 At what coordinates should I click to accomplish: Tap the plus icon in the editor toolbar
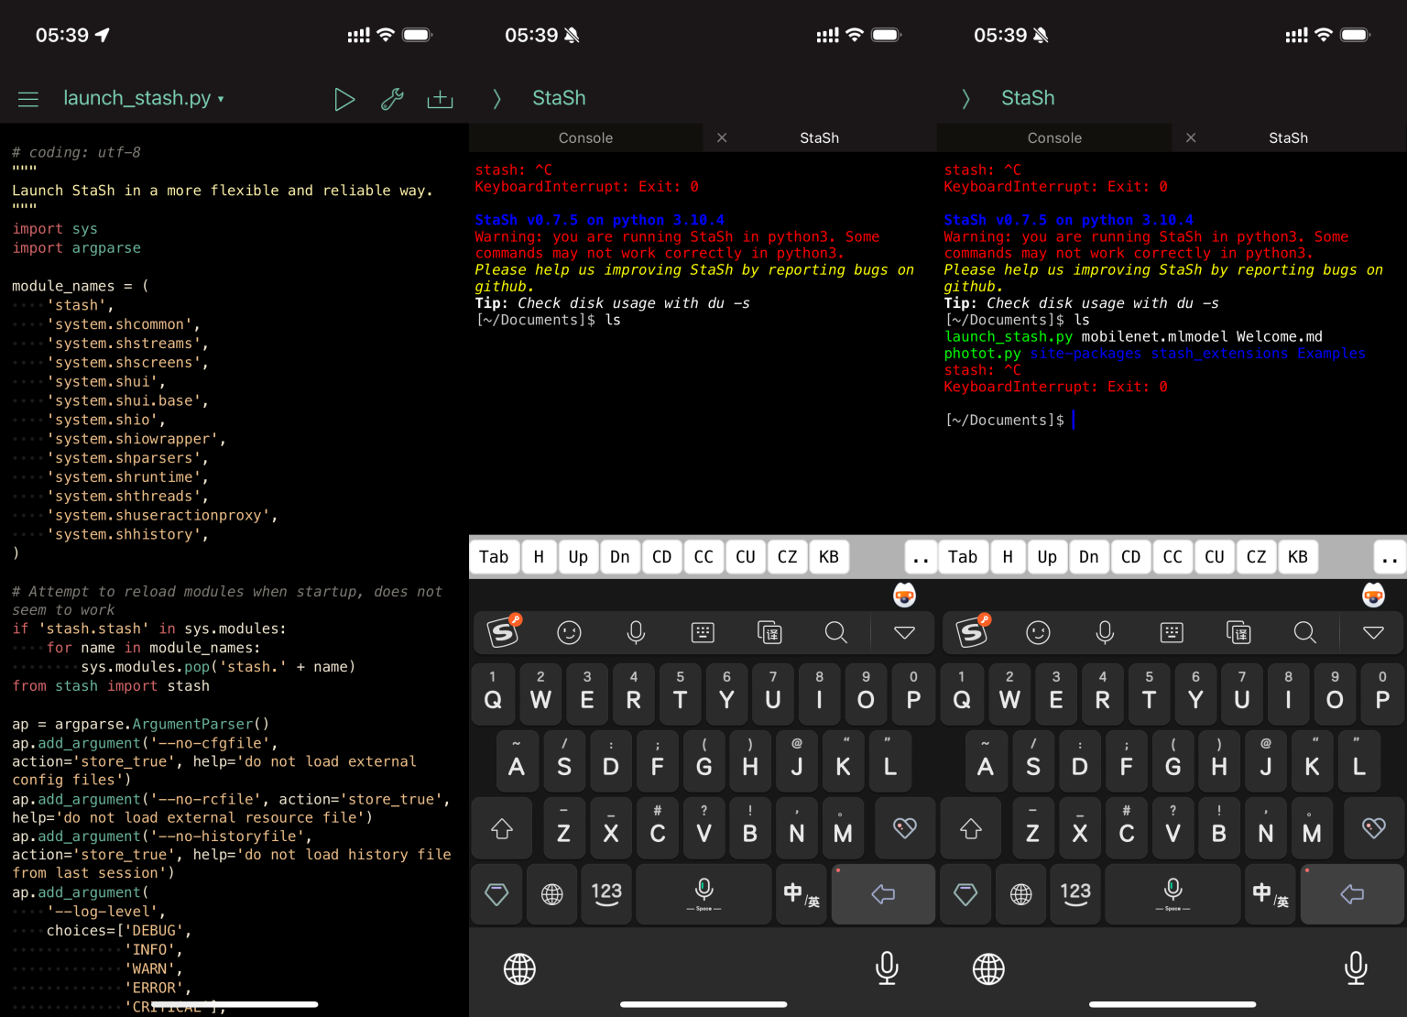(440, 99)
